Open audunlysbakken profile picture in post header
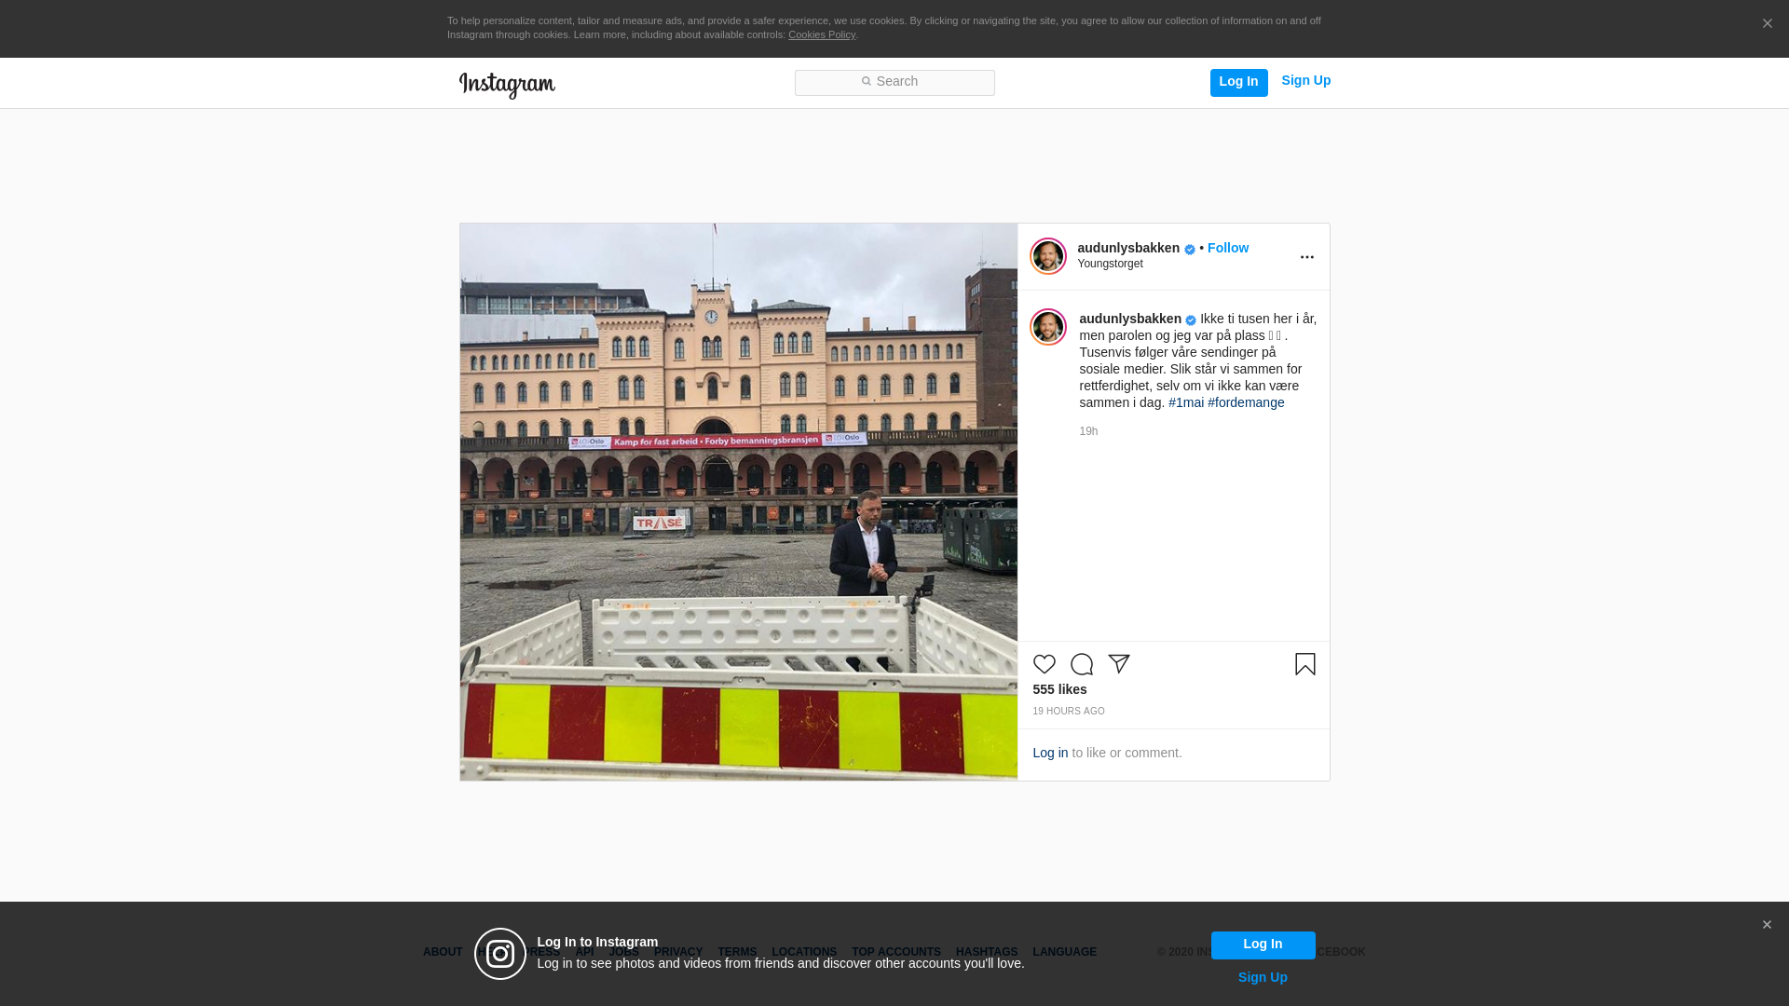The image size is (1789, 1006). tap(1047, 256)
